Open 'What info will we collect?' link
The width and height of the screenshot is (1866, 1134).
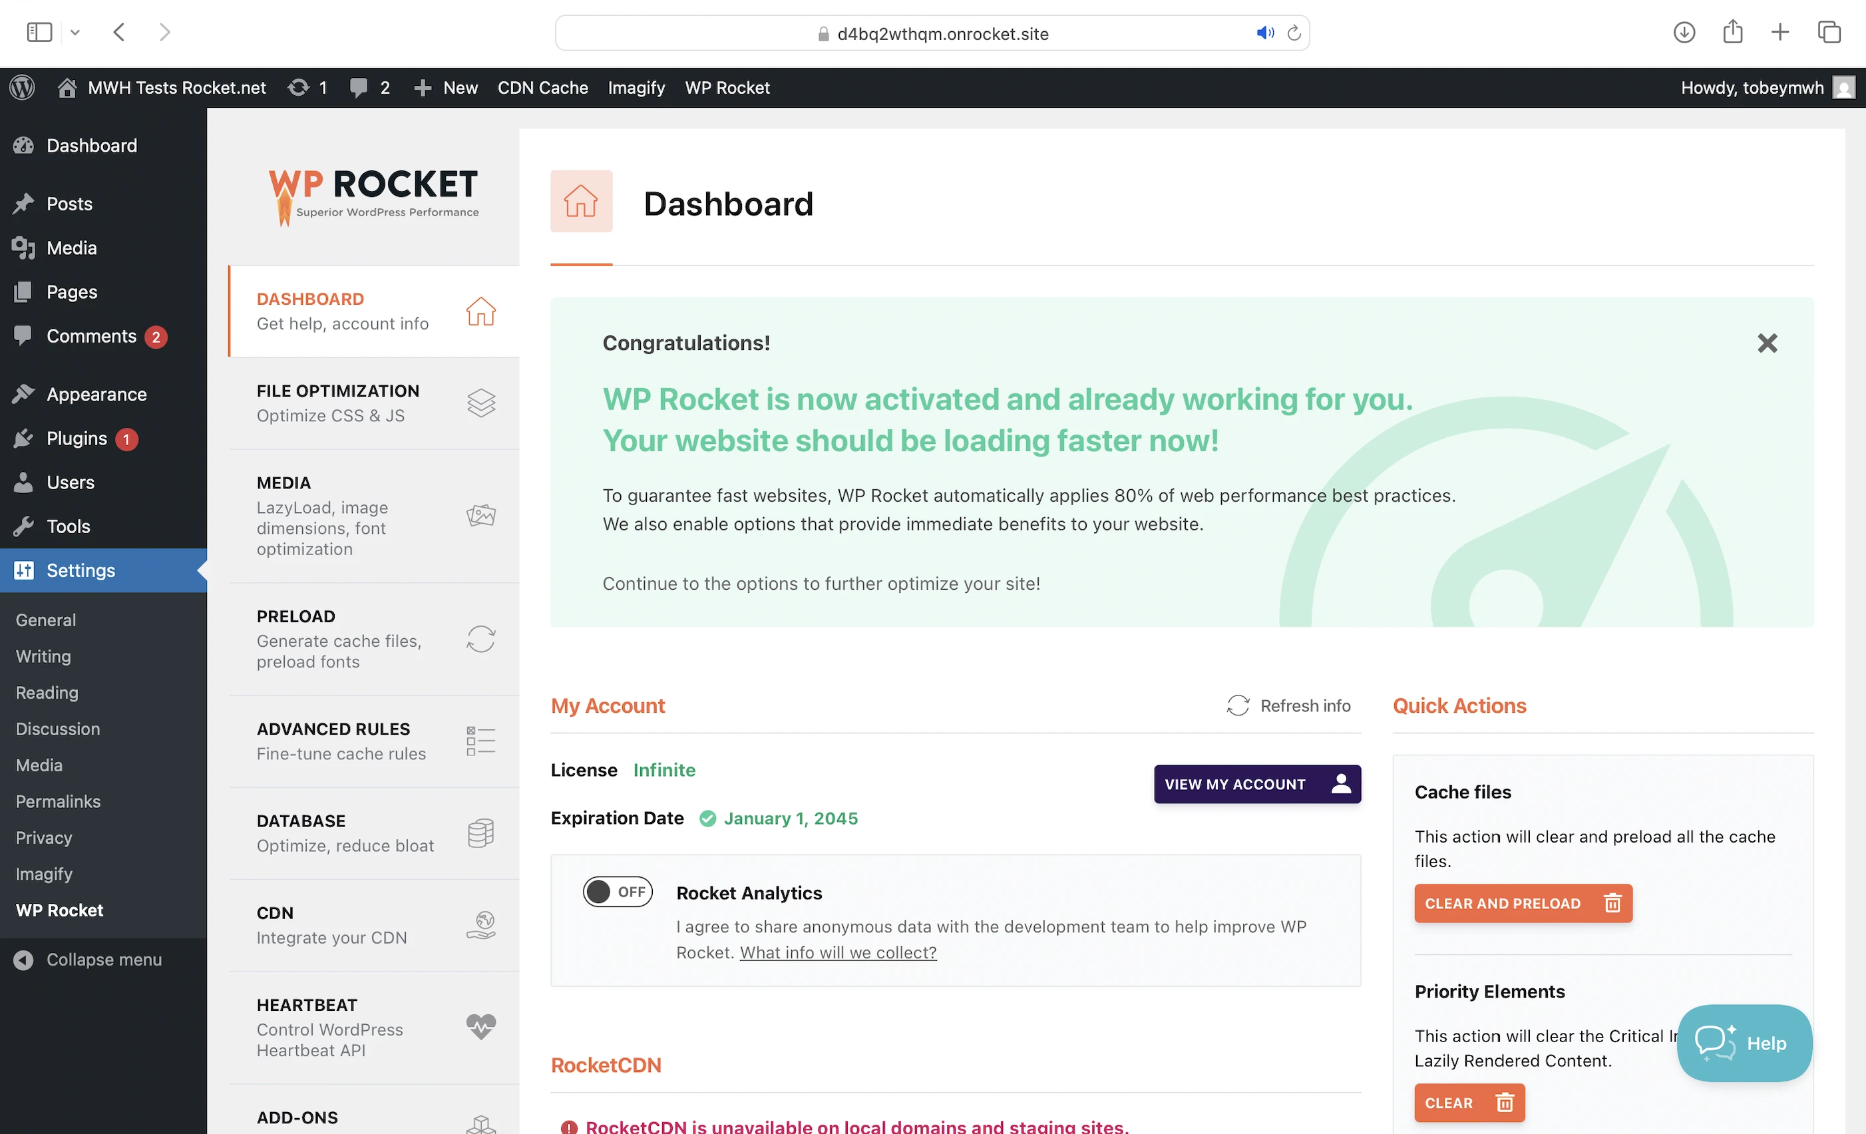(x=838, y=952)
